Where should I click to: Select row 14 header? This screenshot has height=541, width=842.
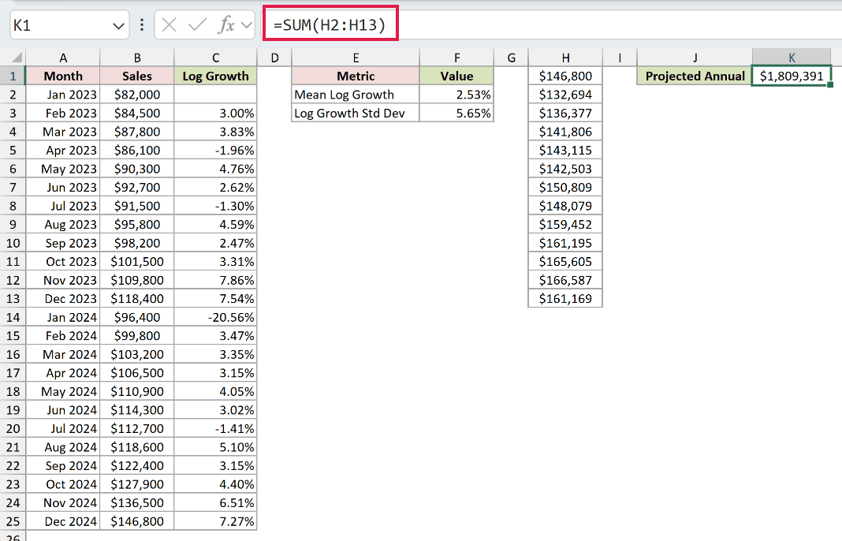(x=13, y=317)
